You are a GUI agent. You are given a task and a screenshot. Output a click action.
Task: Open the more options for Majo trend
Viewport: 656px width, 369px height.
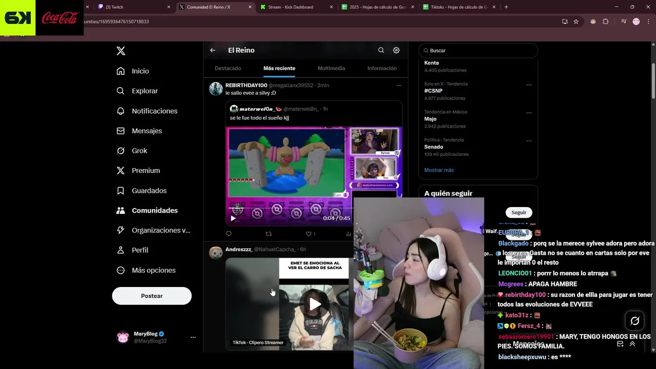point(529,113)
